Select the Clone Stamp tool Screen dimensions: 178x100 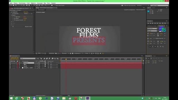(x=37, y=5)
